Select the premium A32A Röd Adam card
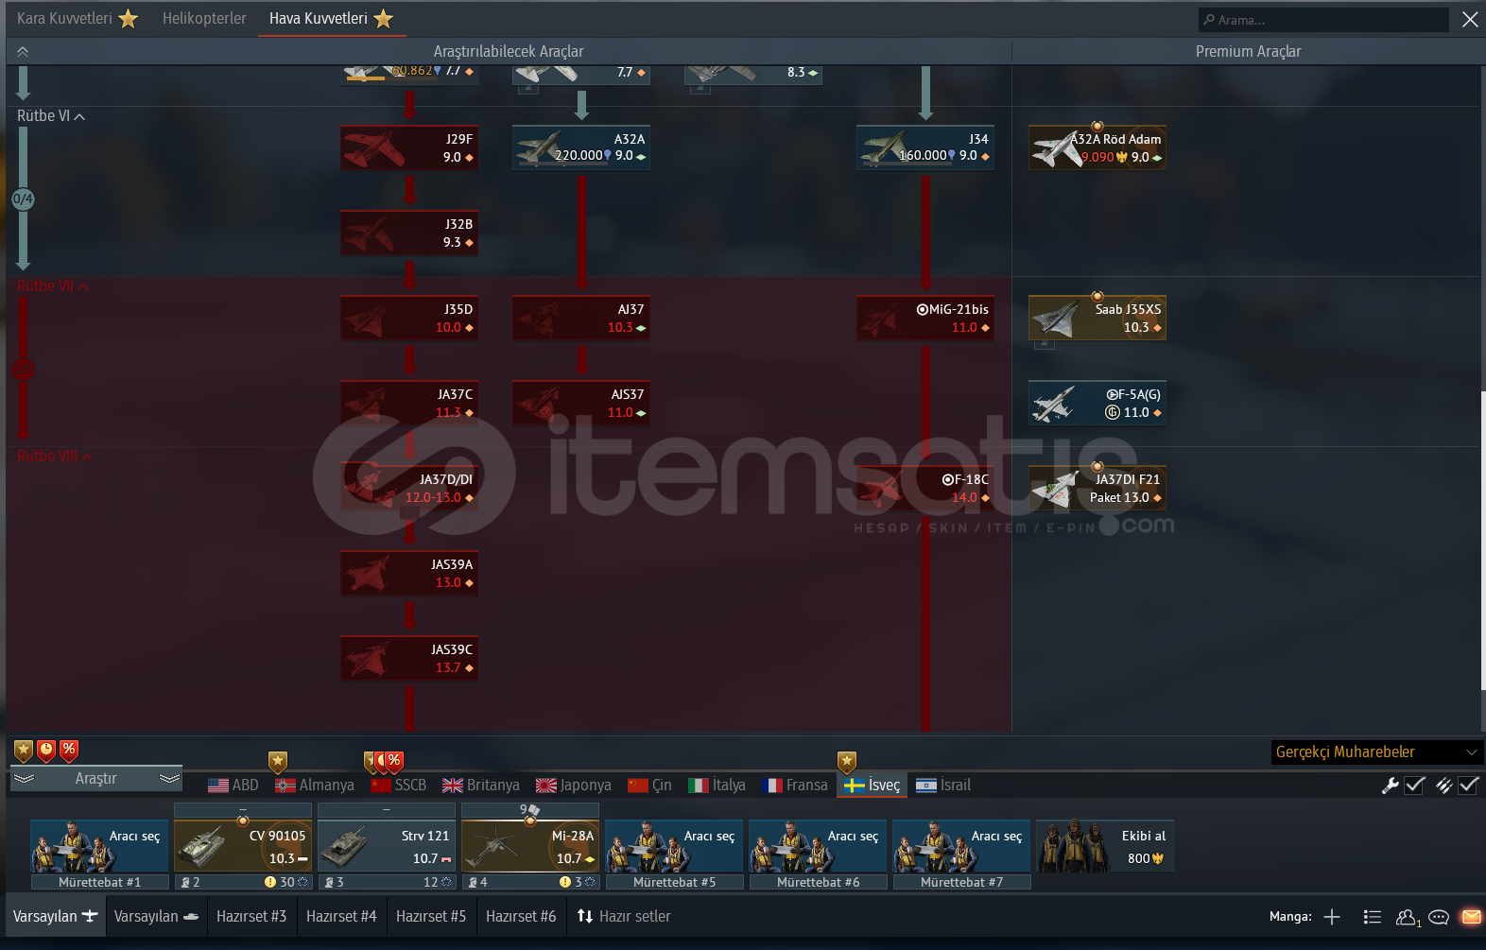 [x=1097, y=148]
